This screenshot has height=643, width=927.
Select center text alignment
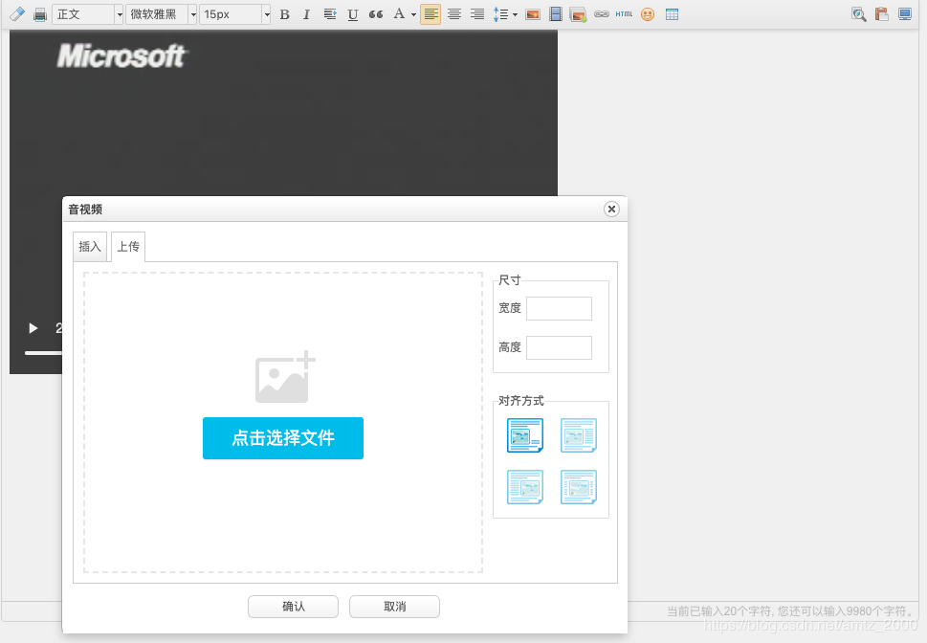pyautogui.click(x=454, y=14)
